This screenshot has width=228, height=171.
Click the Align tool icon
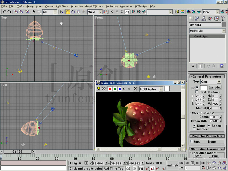[144, 12]
